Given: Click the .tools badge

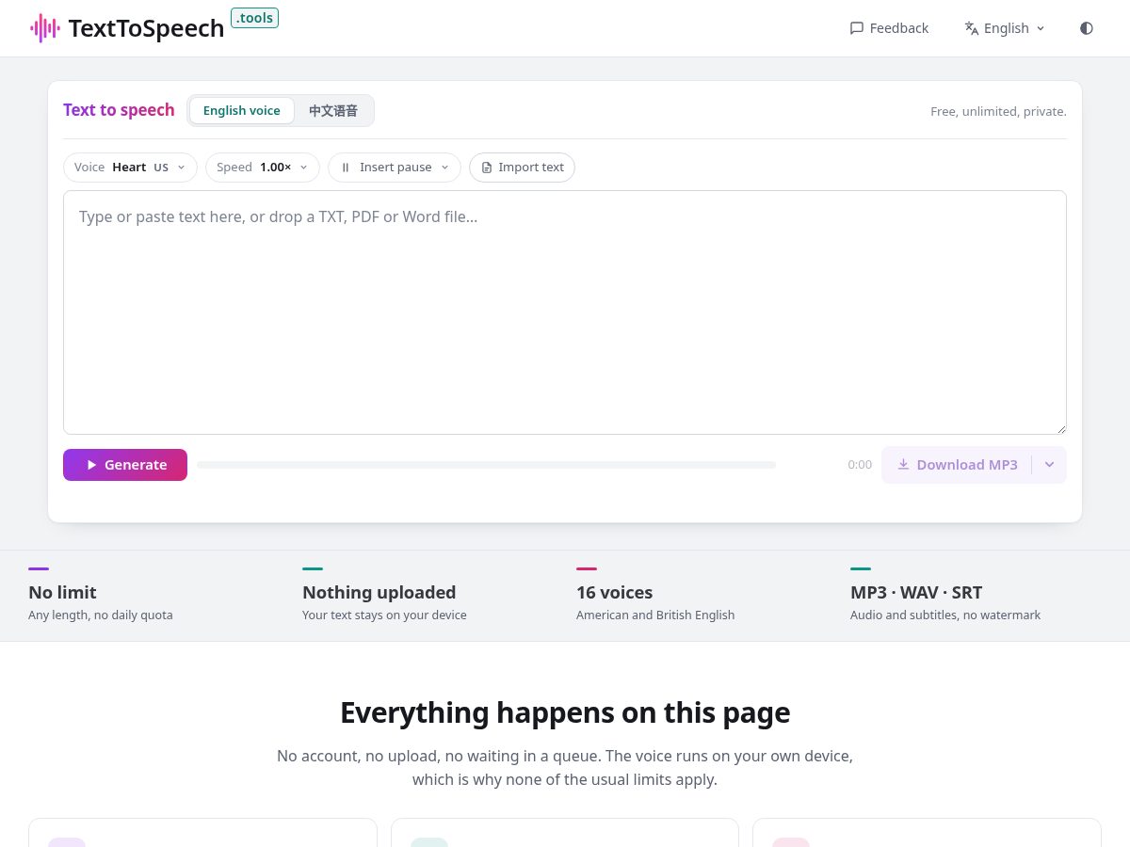Looking at the screenshot, I should pyautogui.click(x=254, y=18).
